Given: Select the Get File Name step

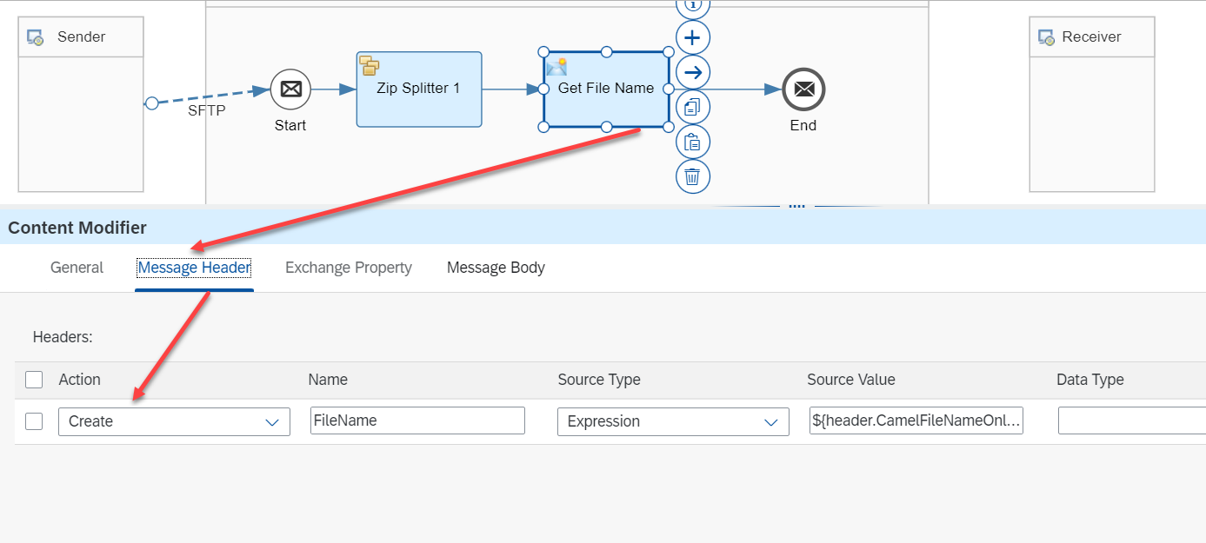Looking at the screenshot, I should pyautogui.click(x=604, y=89).
